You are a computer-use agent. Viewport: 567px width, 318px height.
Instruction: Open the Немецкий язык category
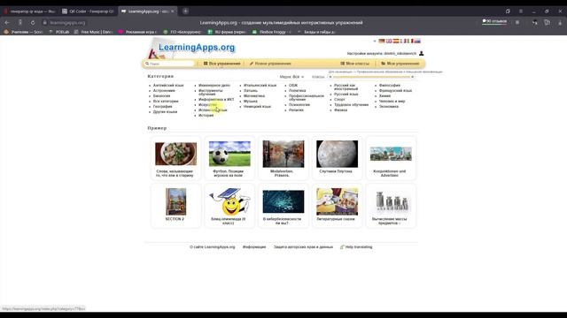click(257, 107)
